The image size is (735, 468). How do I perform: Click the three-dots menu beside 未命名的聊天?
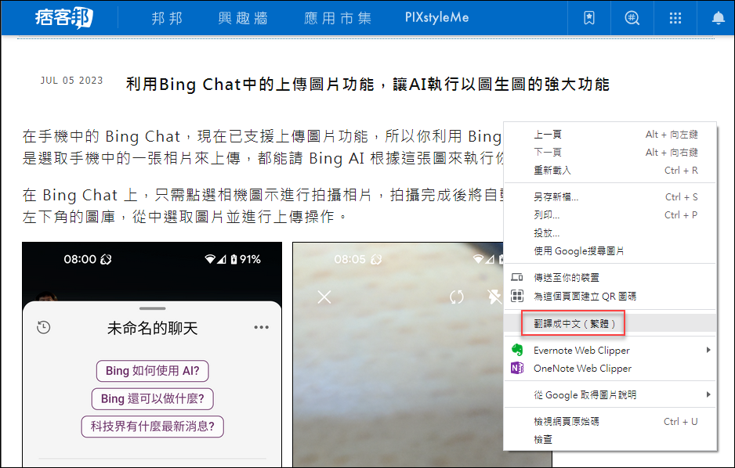(261, 327)
